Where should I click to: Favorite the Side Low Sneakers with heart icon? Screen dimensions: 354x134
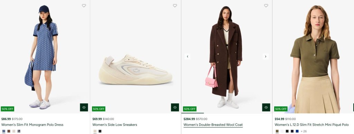pyautogui.click(x=175, y=6)
